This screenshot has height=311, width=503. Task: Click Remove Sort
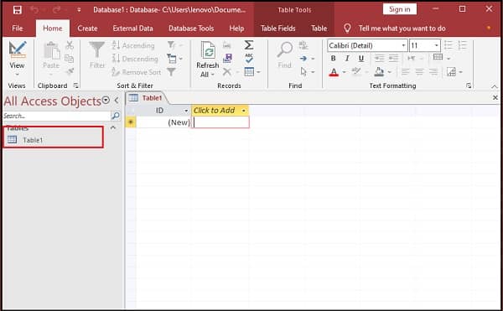[x=137, y=72]
